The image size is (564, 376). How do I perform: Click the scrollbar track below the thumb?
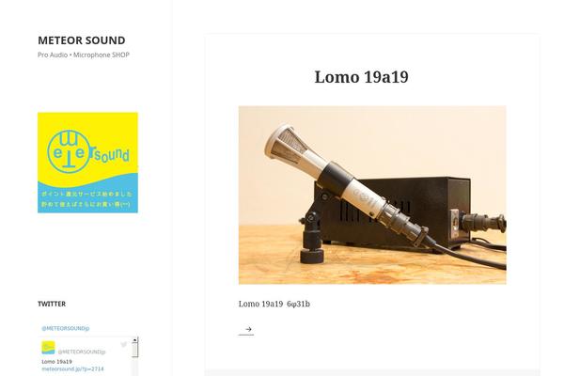click(x=134, y=367)
